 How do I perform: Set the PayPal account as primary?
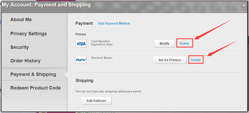170,60
